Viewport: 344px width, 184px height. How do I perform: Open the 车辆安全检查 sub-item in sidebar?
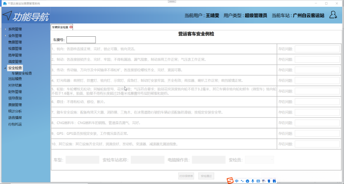click(22, 73)
